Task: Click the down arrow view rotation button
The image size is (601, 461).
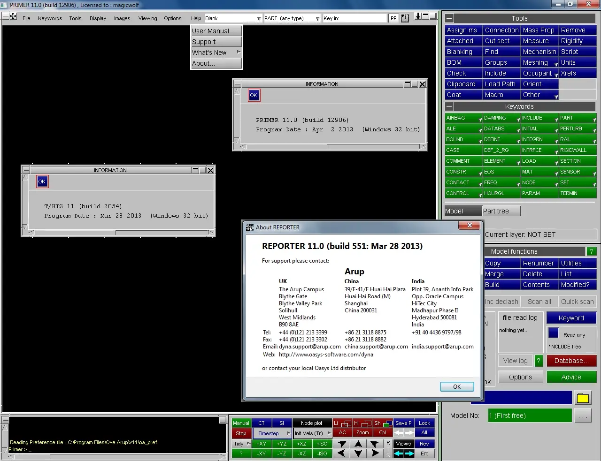Action: (358, 453)
